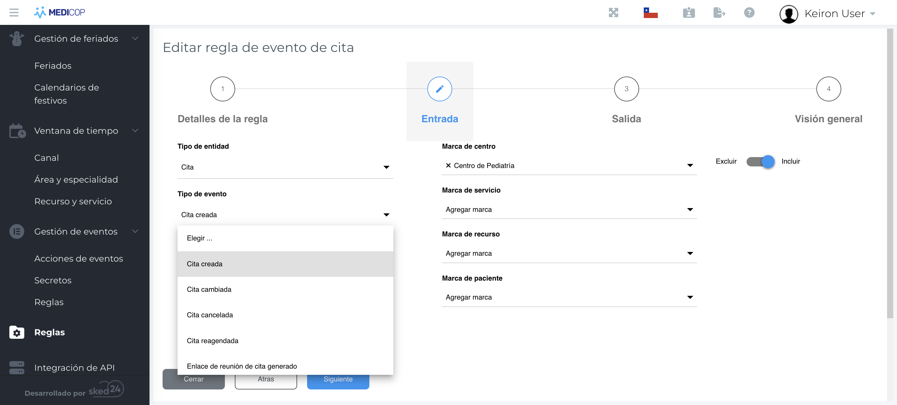Click the pencil step icon for Entrada
The width and height of the screenshot is (897, 405).
point(439,89)
